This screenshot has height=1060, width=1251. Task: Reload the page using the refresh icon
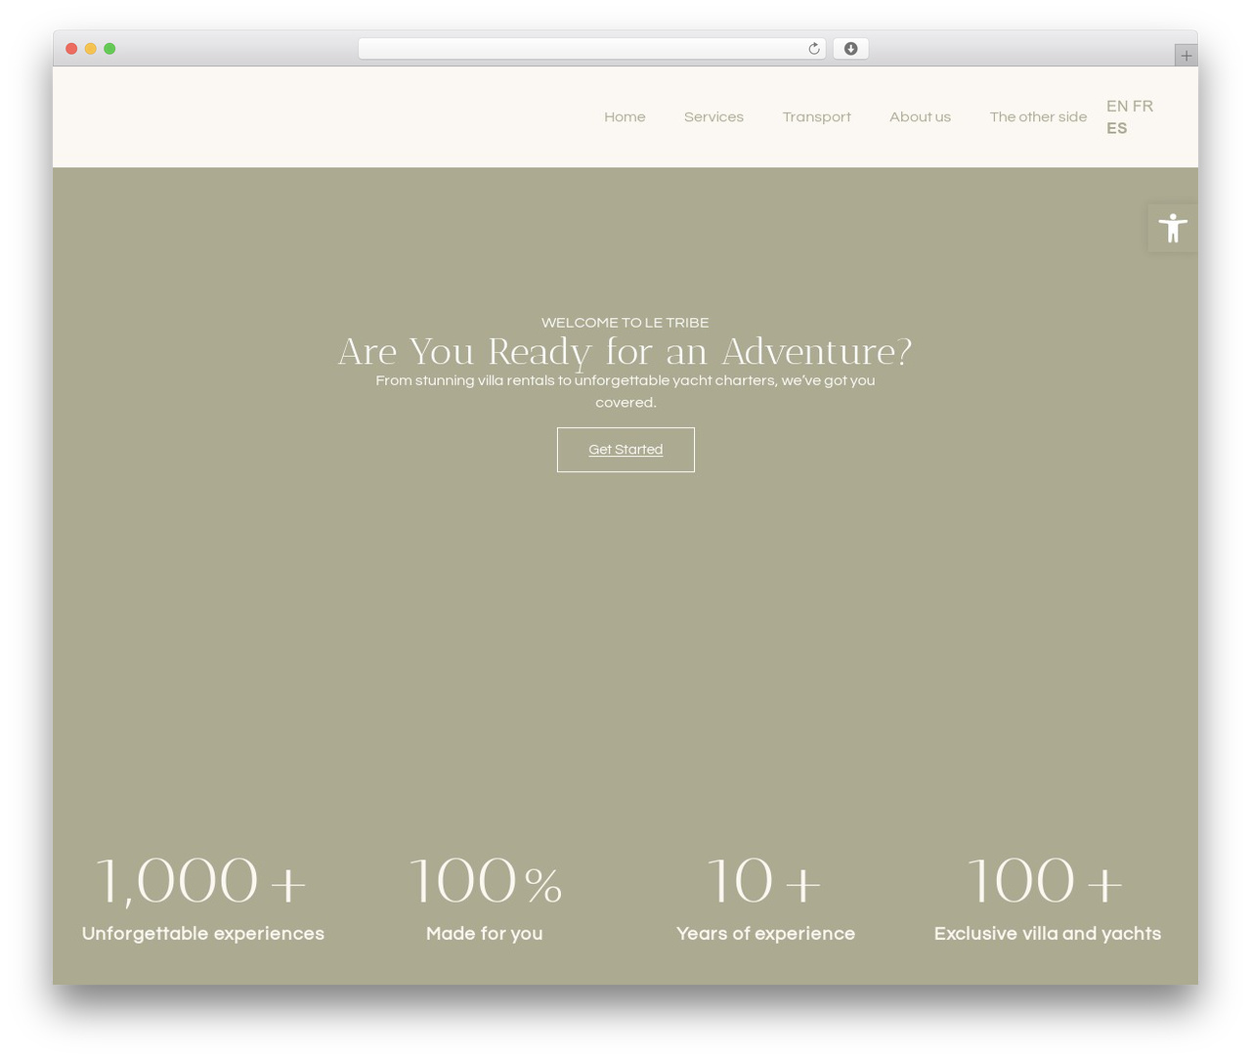click(813, 49)
